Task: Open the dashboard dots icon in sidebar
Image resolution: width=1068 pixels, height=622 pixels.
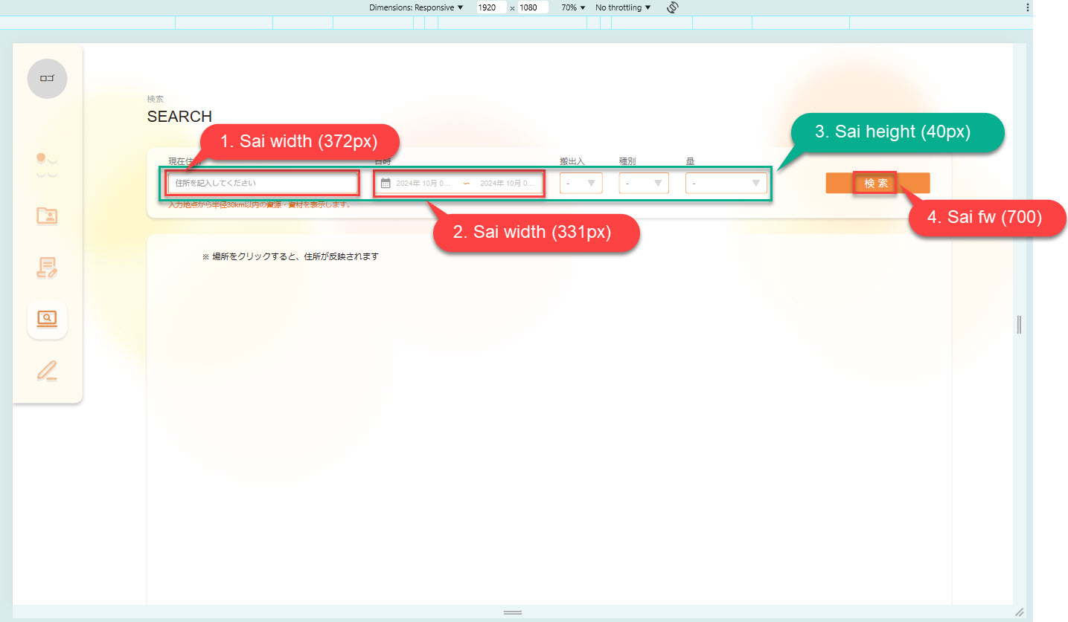Action: coord(47,165)
